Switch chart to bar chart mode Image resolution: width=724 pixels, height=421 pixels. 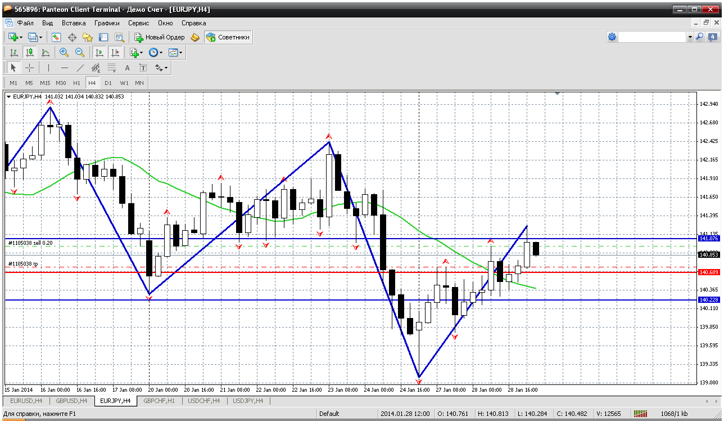click(14, 52)
